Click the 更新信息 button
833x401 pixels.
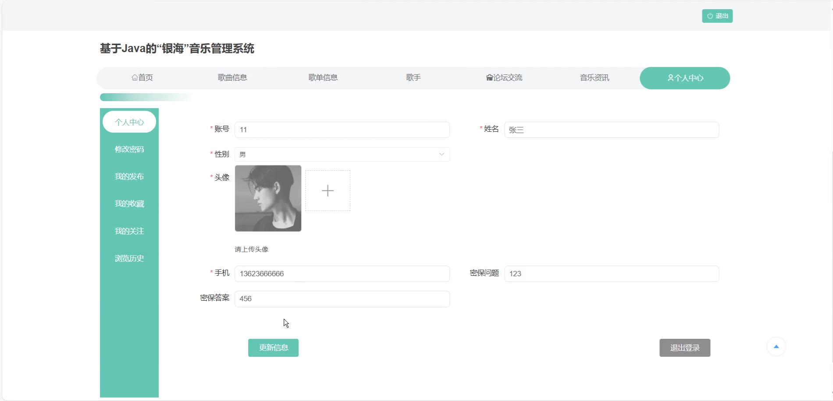(x=273, y=348)
